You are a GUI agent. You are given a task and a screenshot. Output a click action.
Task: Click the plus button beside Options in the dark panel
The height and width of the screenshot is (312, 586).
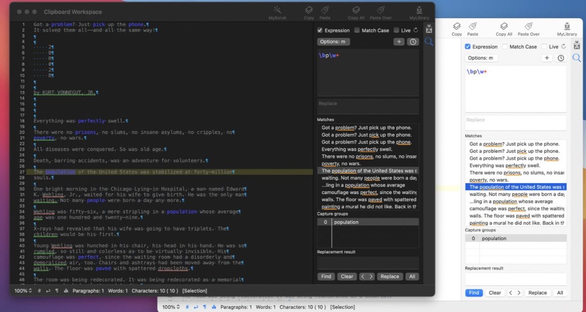[x=399, y=42]
